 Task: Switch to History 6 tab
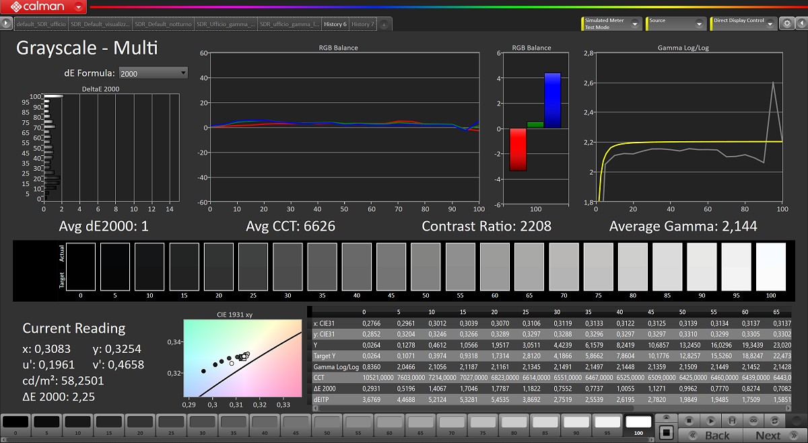335,24
